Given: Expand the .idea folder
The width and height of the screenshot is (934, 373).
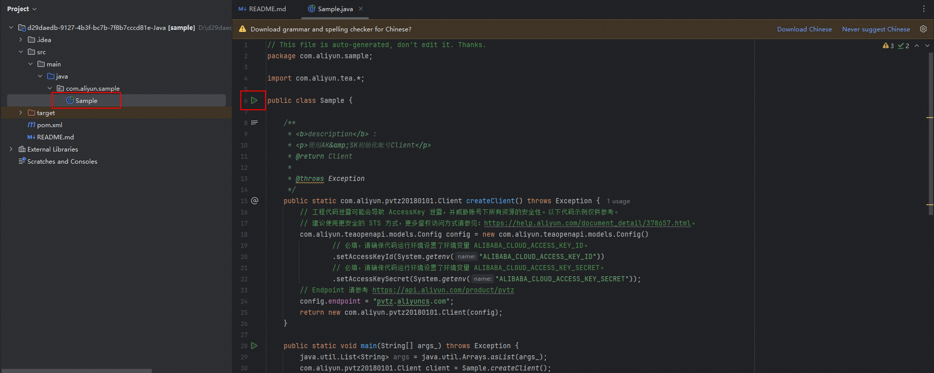Looking at the screenshot, I should point(21,40).
